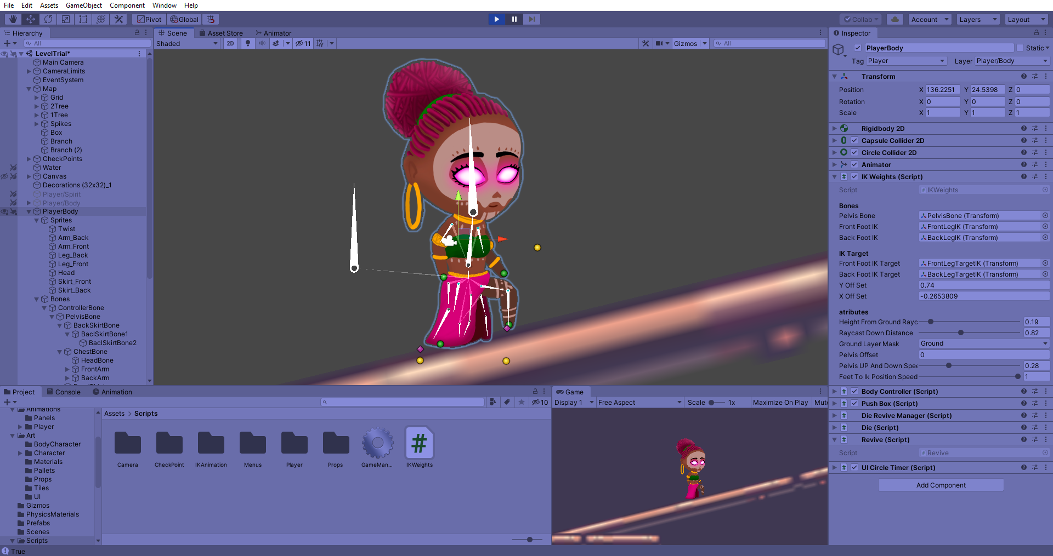The width and height of the screenshot is (1053, 556).
Task: Adjust Pelvis UP And Down Speed slider
Action: (x=970, y=366)
